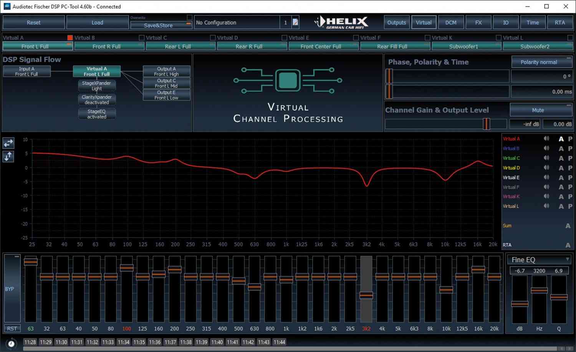
Task: Click the Helix German Car Hifi logo
Action: tap(341, 23)
